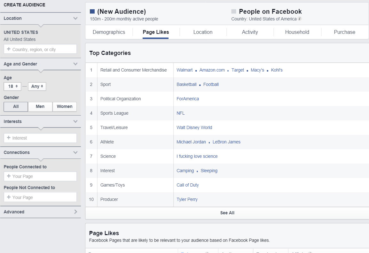Click the See All button
This screenshot has width=369, height=253.
pyautogui.click(x=227, y=213)
